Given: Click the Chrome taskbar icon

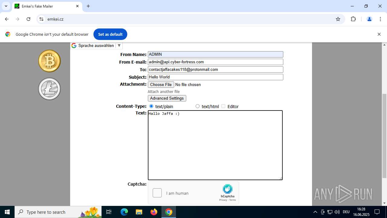Looking at the screenshot, I should coord(169,212).
